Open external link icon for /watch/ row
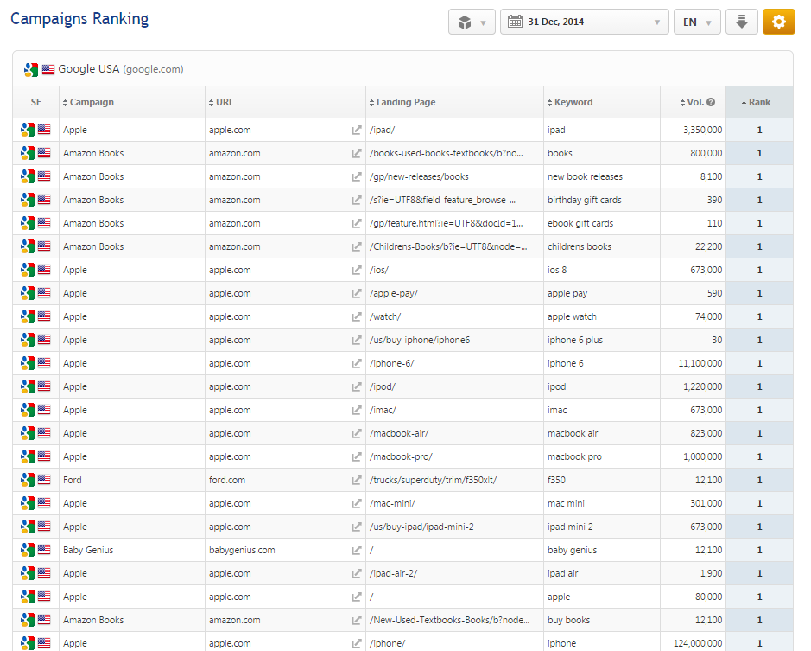Viewport: 811px width, 651px height. 357,317
